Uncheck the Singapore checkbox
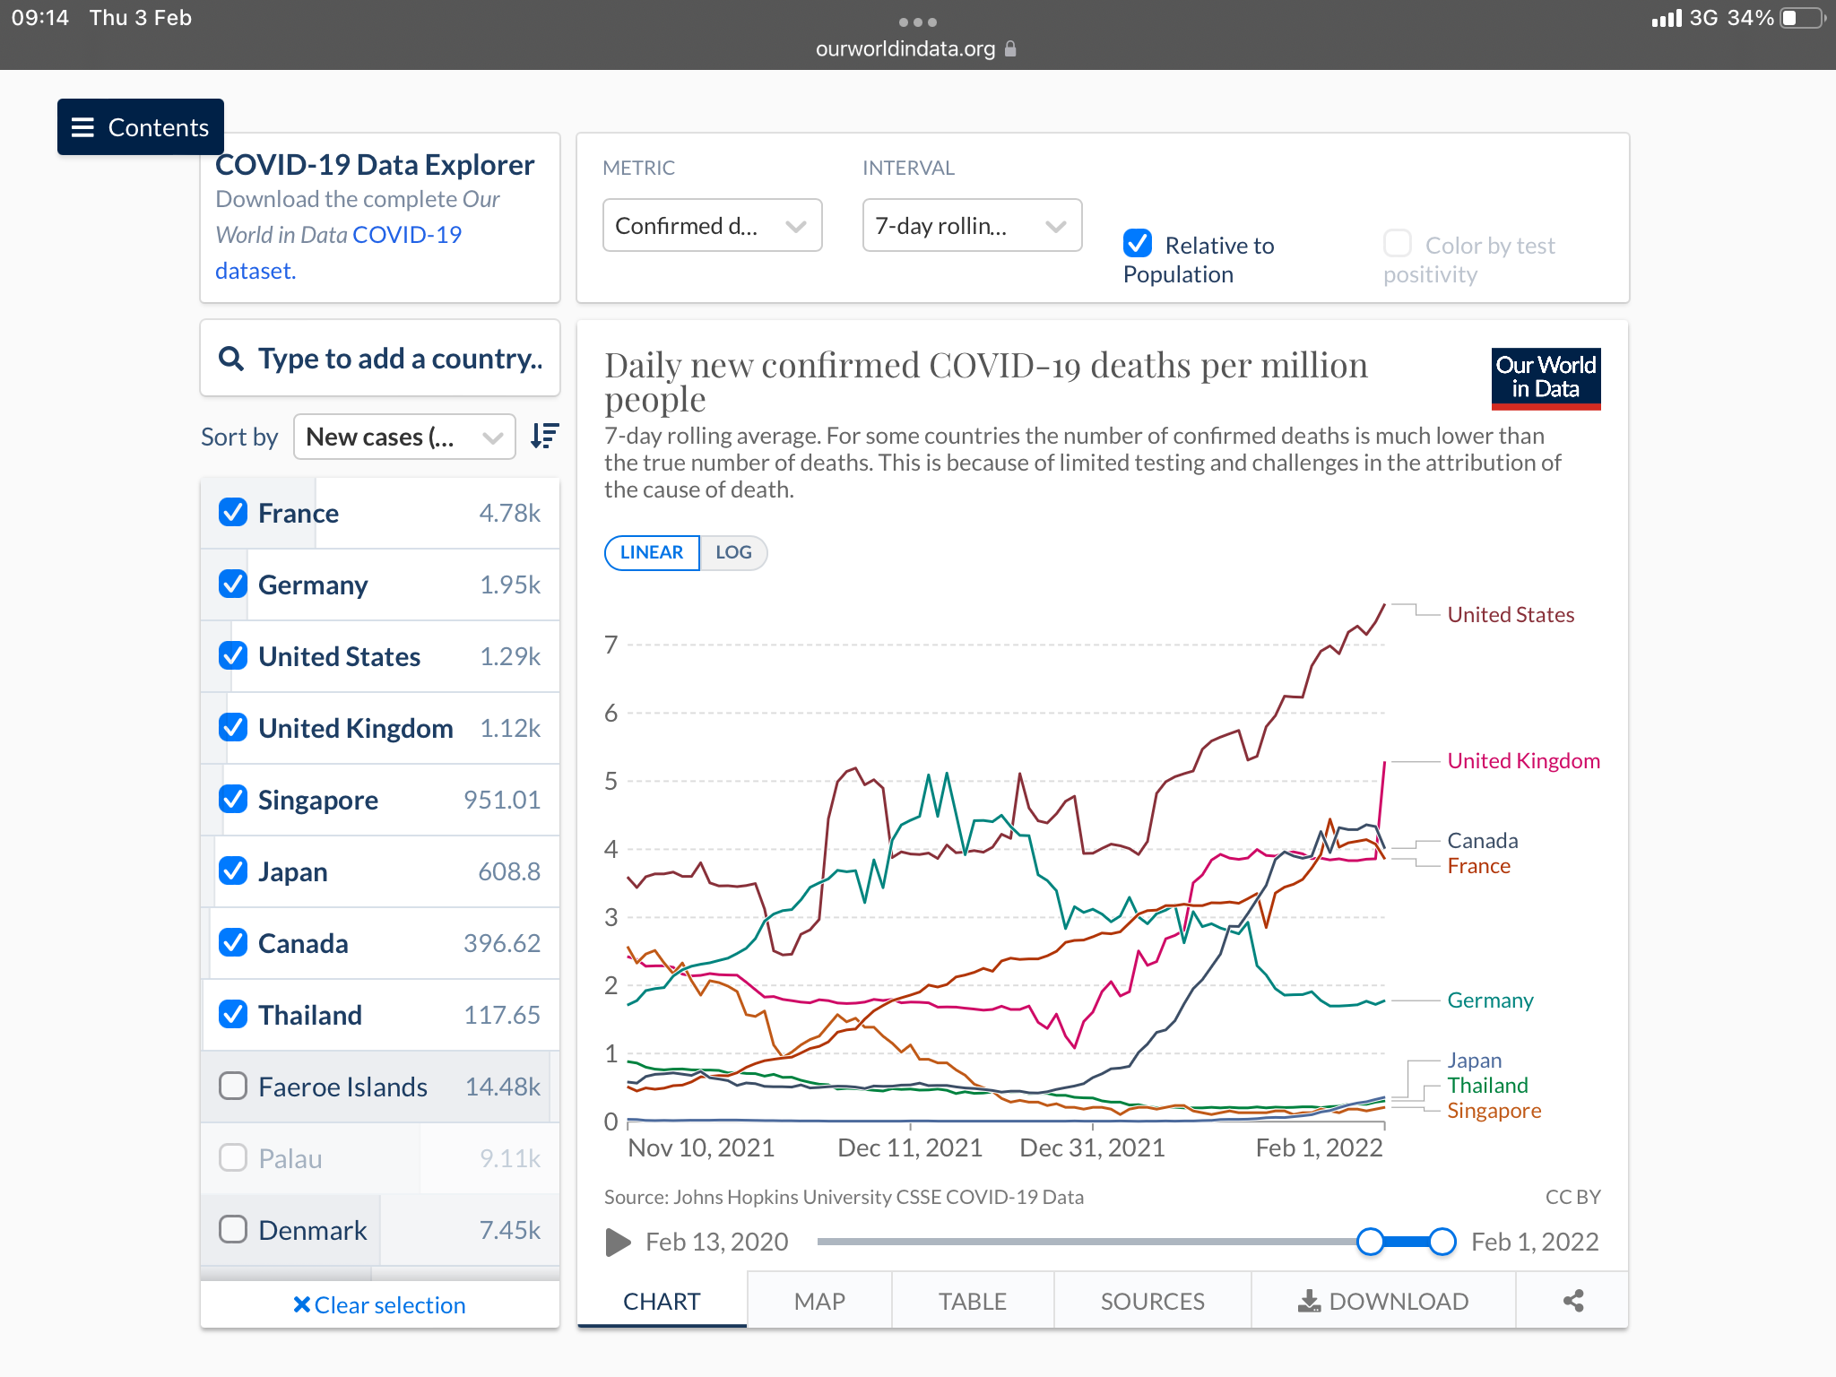 233,800
